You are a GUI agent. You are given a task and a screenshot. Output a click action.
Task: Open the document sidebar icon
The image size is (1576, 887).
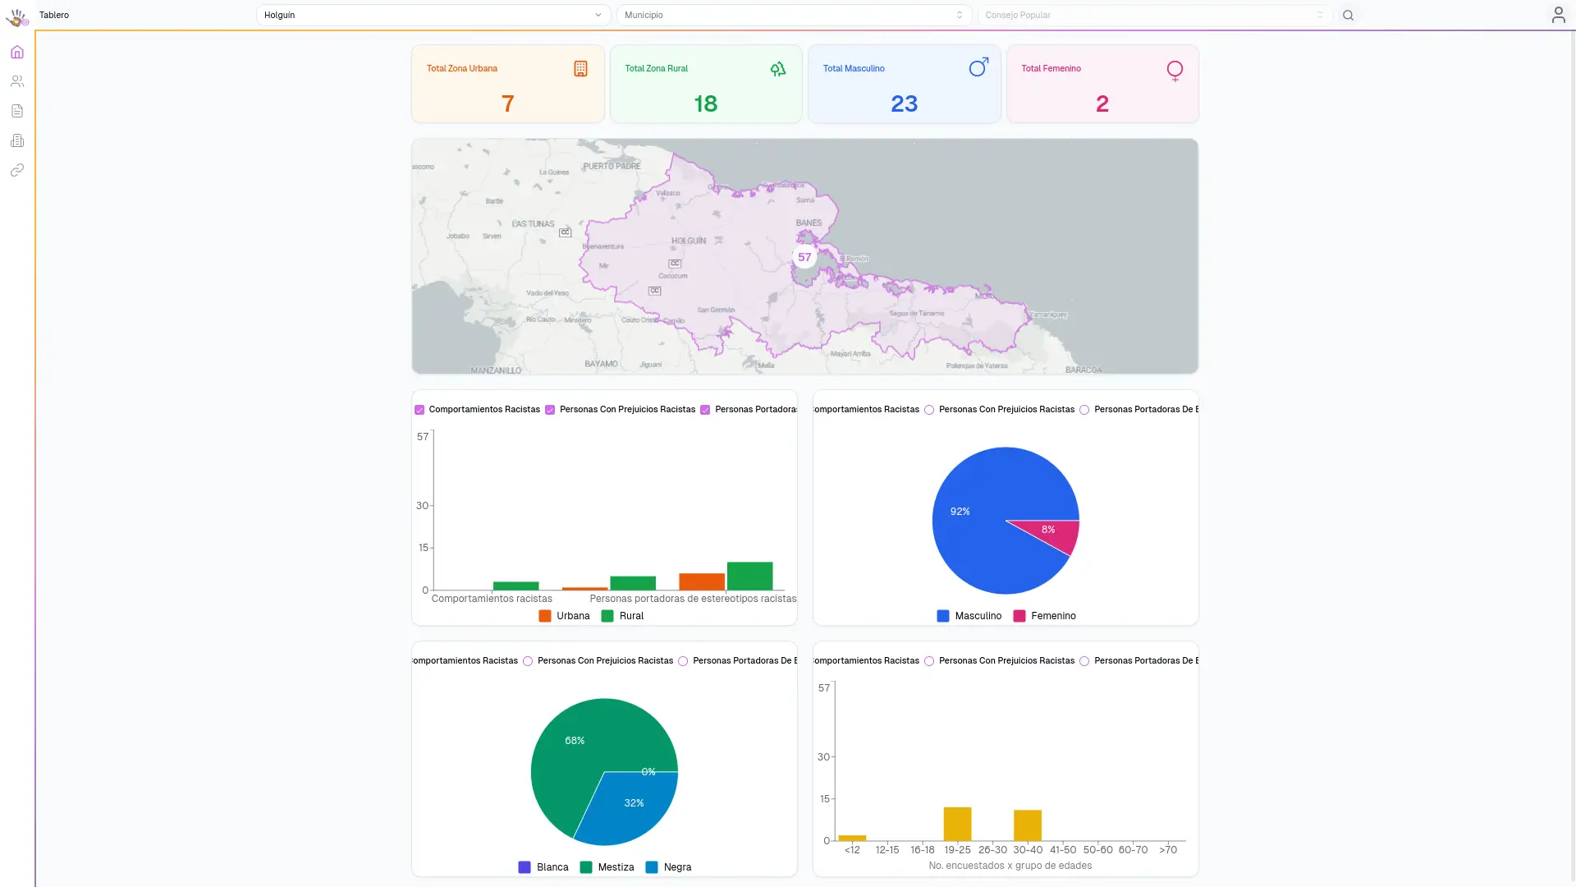tap(17, 111)
